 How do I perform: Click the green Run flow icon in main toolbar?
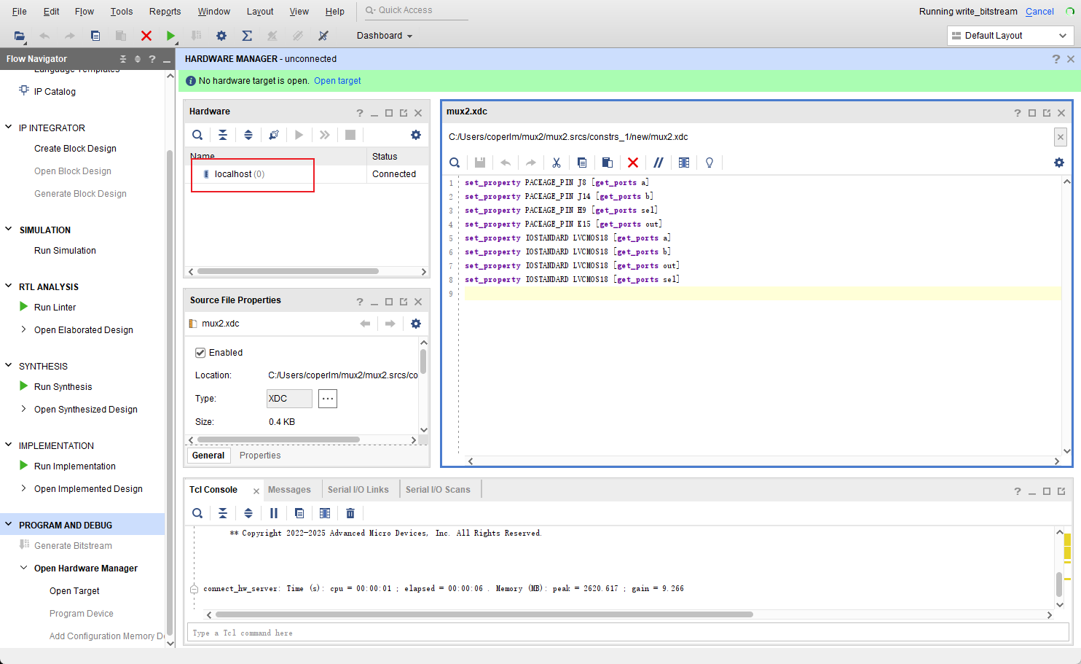point(170,36)
